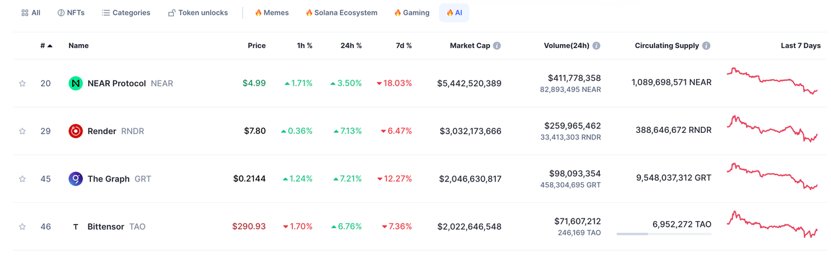Click The Graph coin logo icon
Image resolution: width=831 pixels, height=258 pixels.
coord(75,179)
